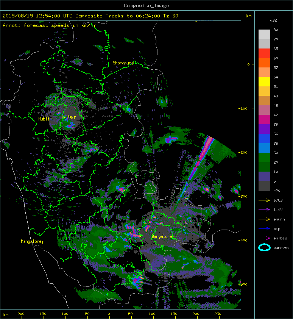Click the 'eb+bip' legend label
The height and width of the screenshot is (319, 293).
(280, 238)
